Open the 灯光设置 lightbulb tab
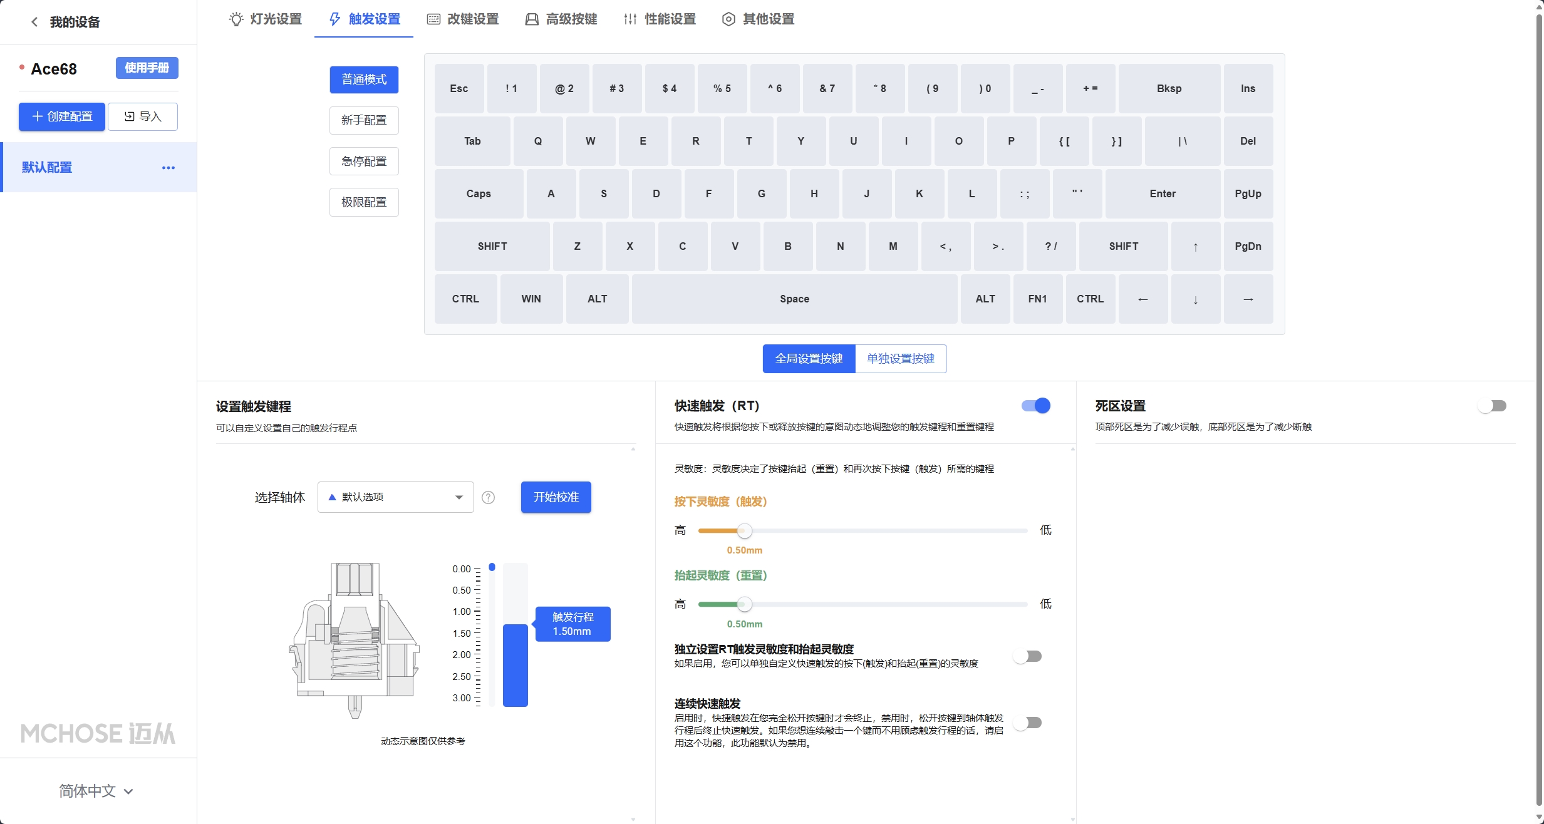The height and width of the screenshot is (824, 1544). click(x=265, y=19)
